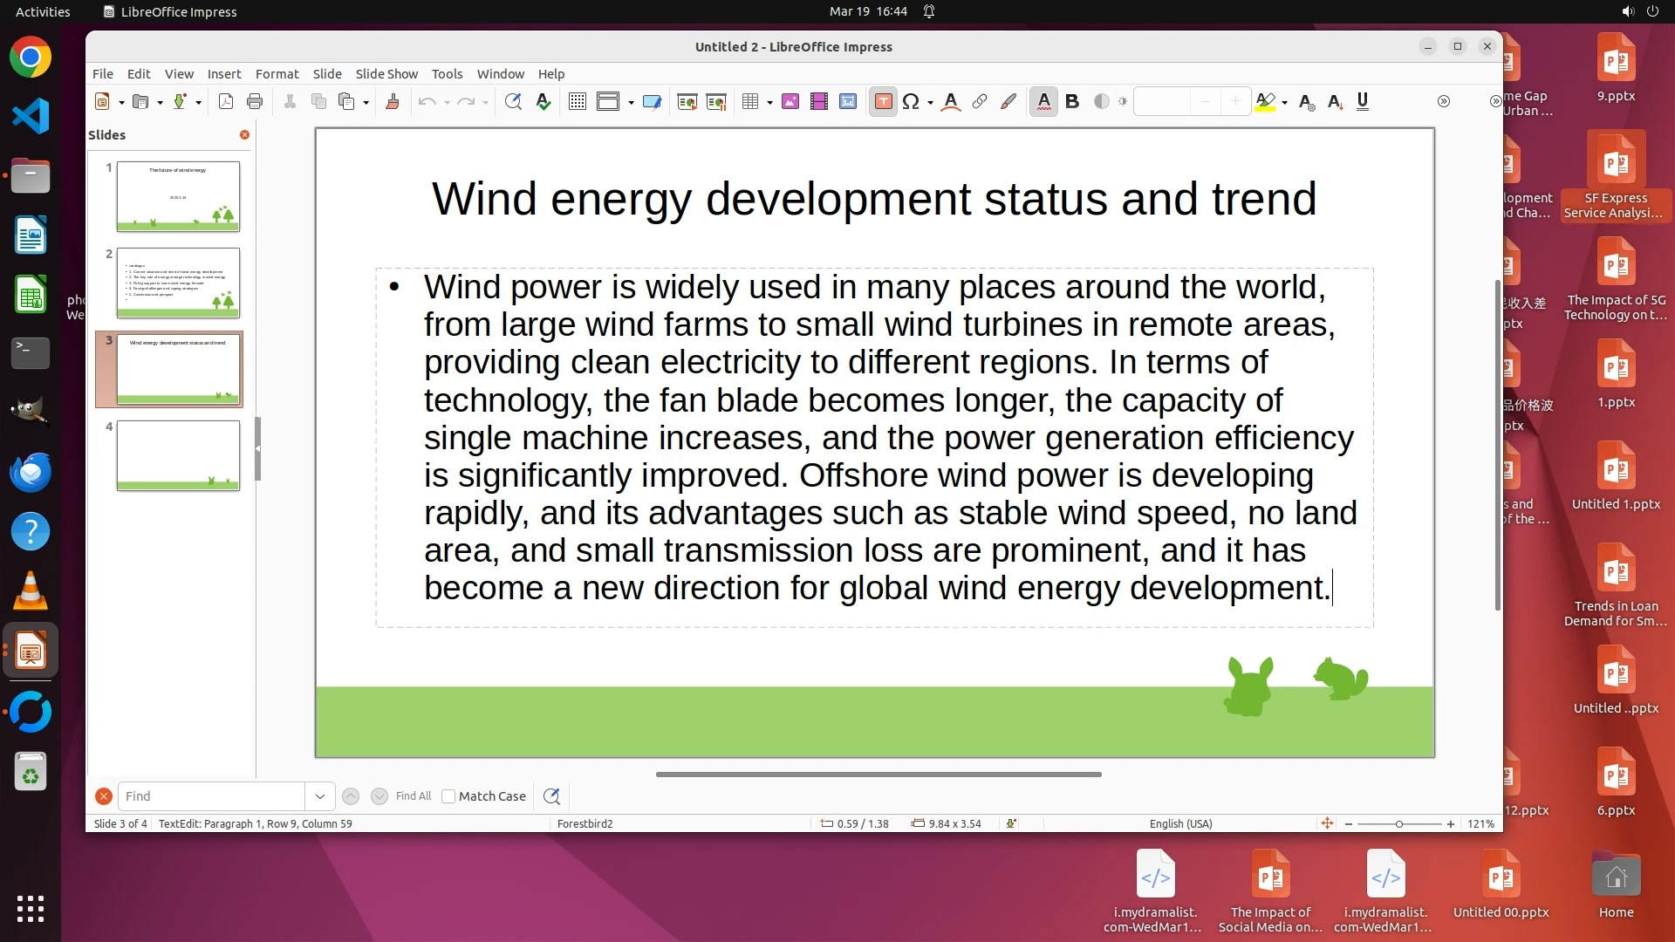Click the Export as PDF icon
The image size is (1675, 942).
click(226, 102)
